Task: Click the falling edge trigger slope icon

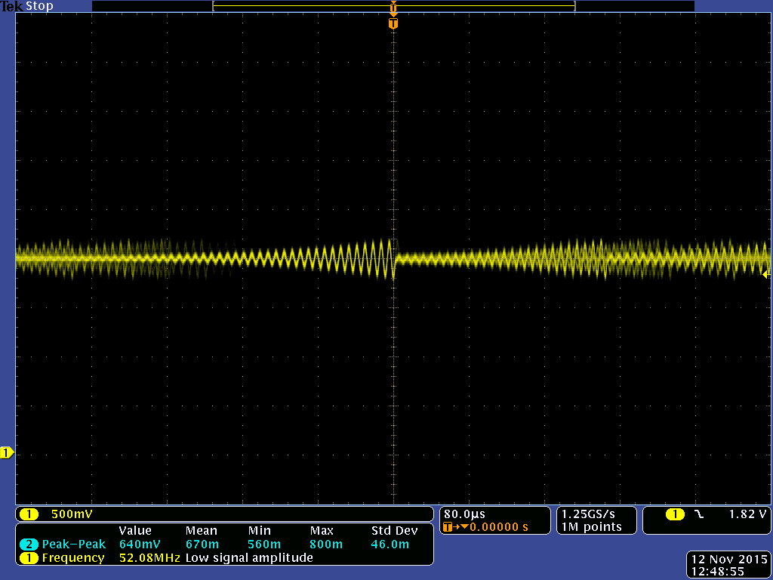Action: [x=699, y=514]
